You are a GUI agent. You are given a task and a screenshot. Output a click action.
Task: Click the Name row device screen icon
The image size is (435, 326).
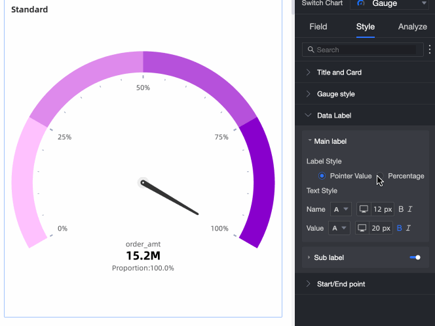point(364,209)
